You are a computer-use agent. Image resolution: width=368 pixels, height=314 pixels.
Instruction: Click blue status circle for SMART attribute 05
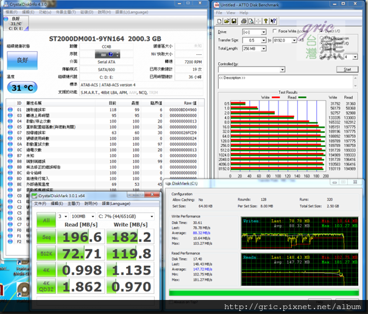point(10,127)
